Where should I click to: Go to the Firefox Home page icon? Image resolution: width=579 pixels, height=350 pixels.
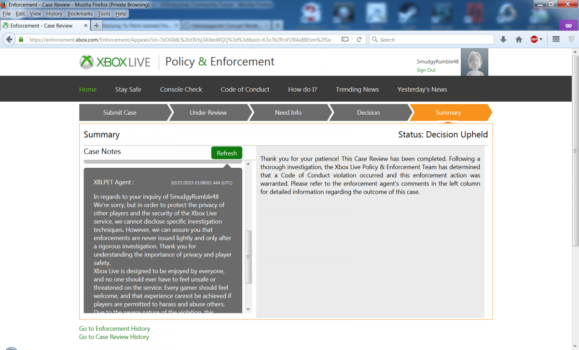point(519,40)
